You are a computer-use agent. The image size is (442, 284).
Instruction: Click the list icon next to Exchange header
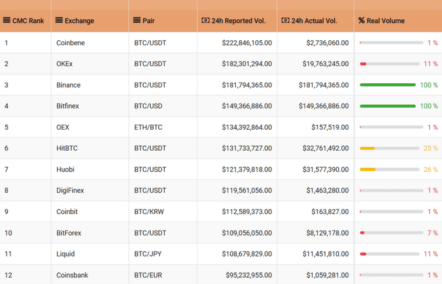tap(59, 20)
